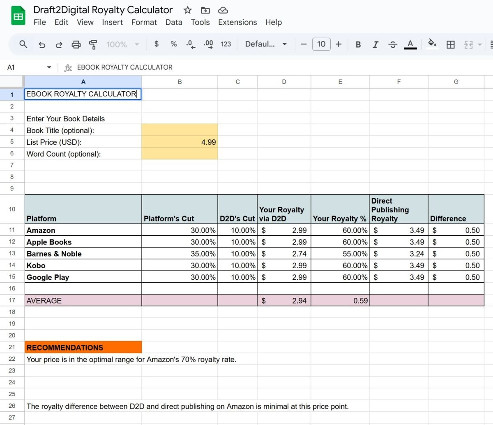Screen dimensions: 493x425
Task: Increase decimal places
Action: click(x=208, y=44)
